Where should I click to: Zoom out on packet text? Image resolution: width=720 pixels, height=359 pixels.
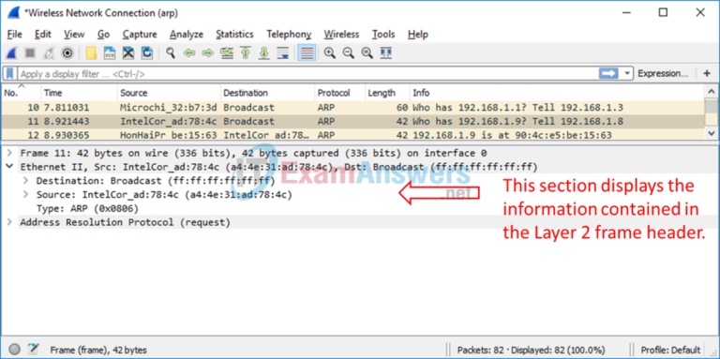pos(349,53)
